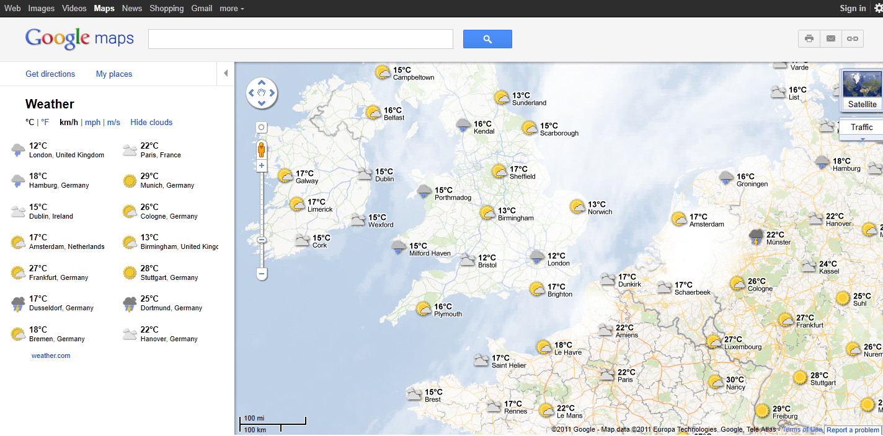883x436 pixels.
Task: Click Dortmund thunderstorm icon in list
Action: pos(130,303)
